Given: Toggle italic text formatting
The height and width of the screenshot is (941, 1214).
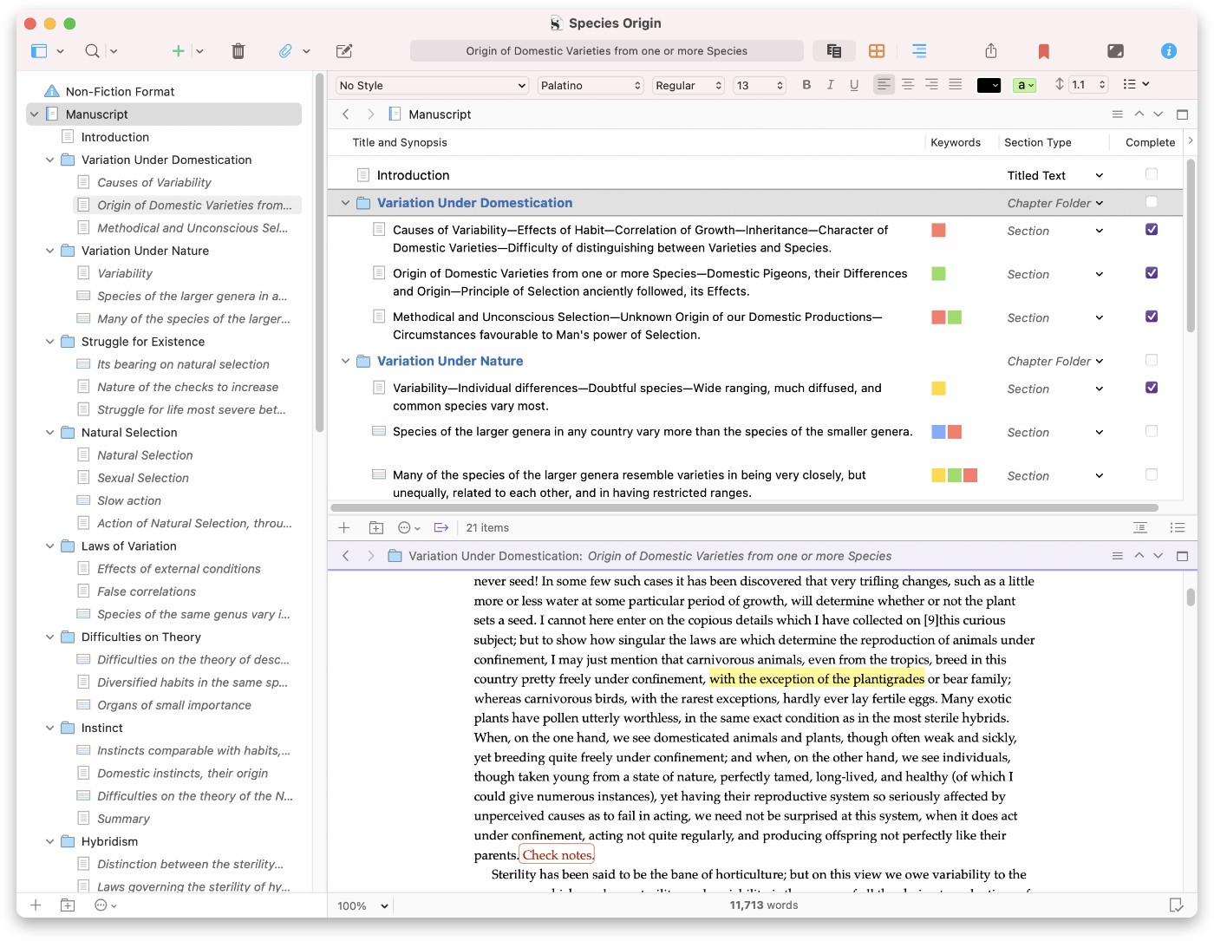Looking at the screenshot, I should click(x=830, y=85).
